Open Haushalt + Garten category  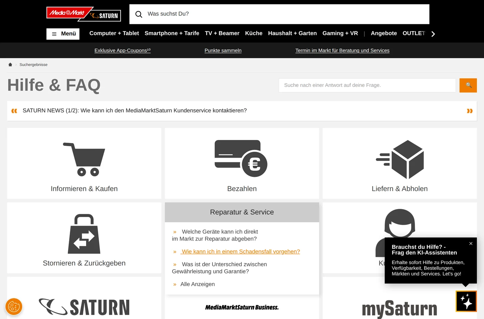(x=292, y=33)
